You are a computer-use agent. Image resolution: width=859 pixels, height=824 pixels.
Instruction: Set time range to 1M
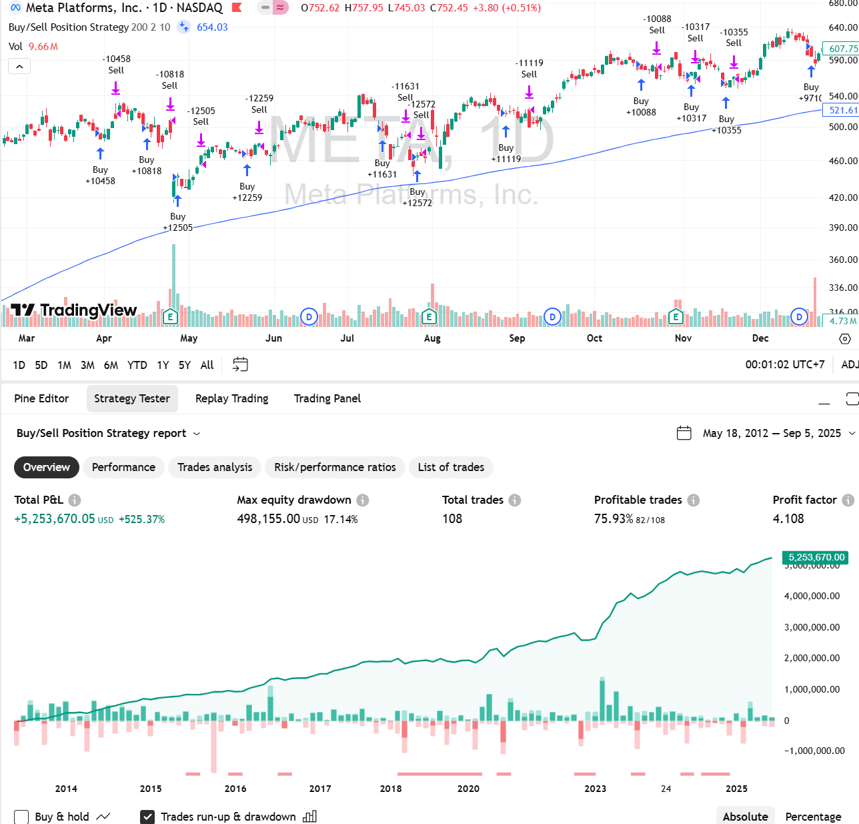pos(64,365)
